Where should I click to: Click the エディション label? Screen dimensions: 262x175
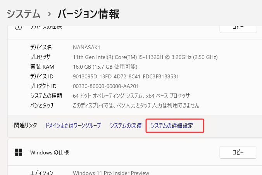[42, 173]
